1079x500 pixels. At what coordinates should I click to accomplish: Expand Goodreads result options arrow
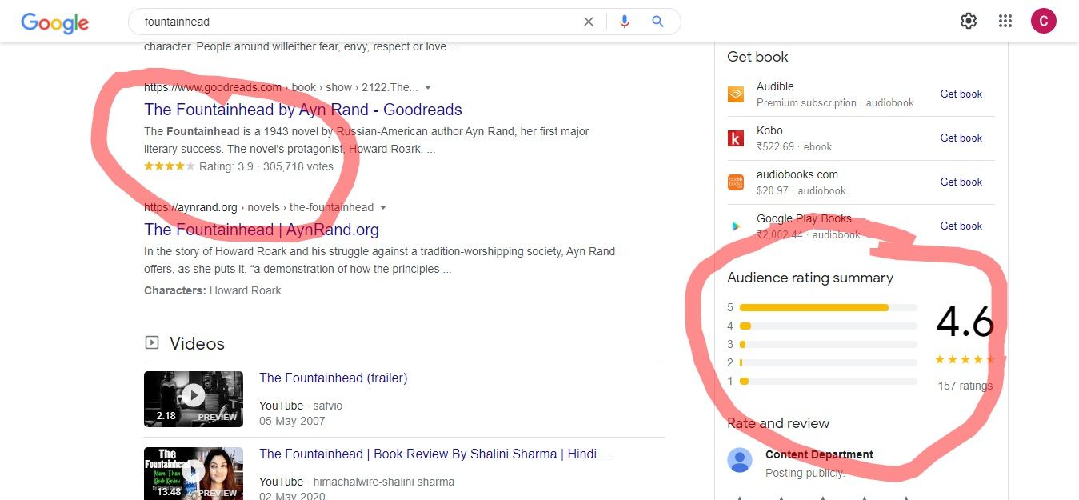[x=428, y=87]
